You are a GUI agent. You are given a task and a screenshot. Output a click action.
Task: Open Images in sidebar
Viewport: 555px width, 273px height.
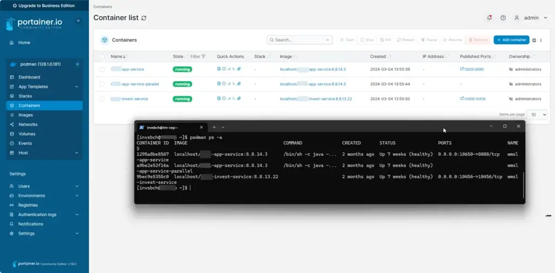pos(44,115)
